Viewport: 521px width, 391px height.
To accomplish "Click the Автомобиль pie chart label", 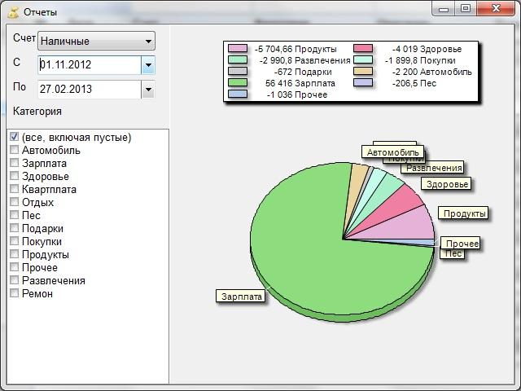I will tap(392, 152).
